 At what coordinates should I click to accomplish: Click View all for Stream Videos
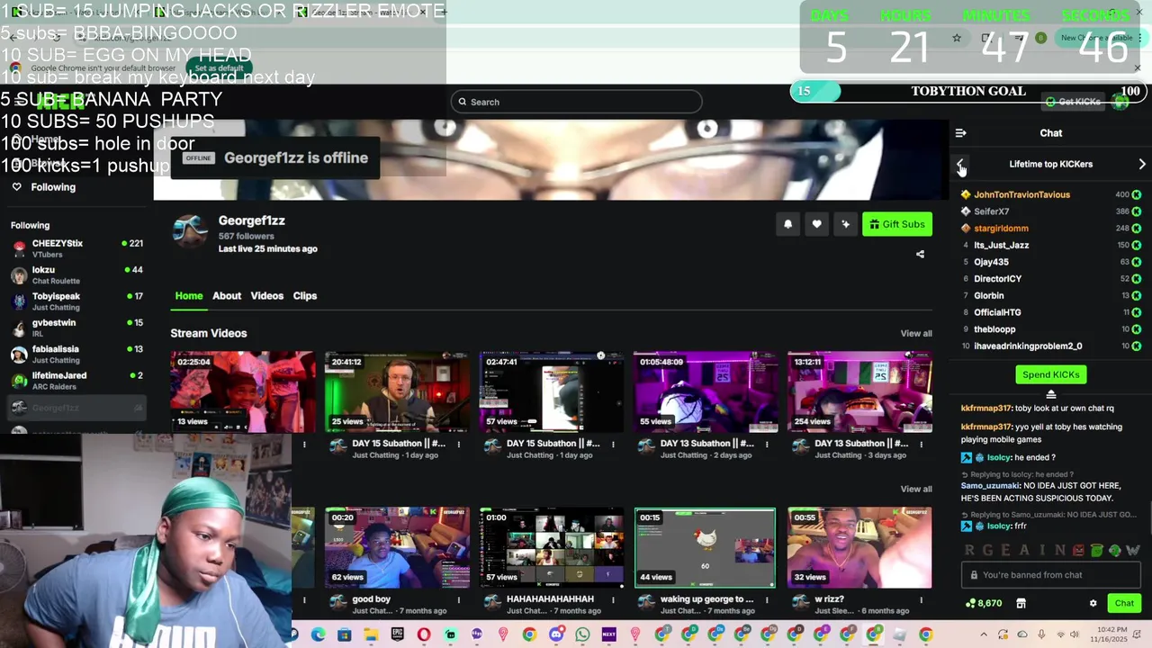[916, 334]
